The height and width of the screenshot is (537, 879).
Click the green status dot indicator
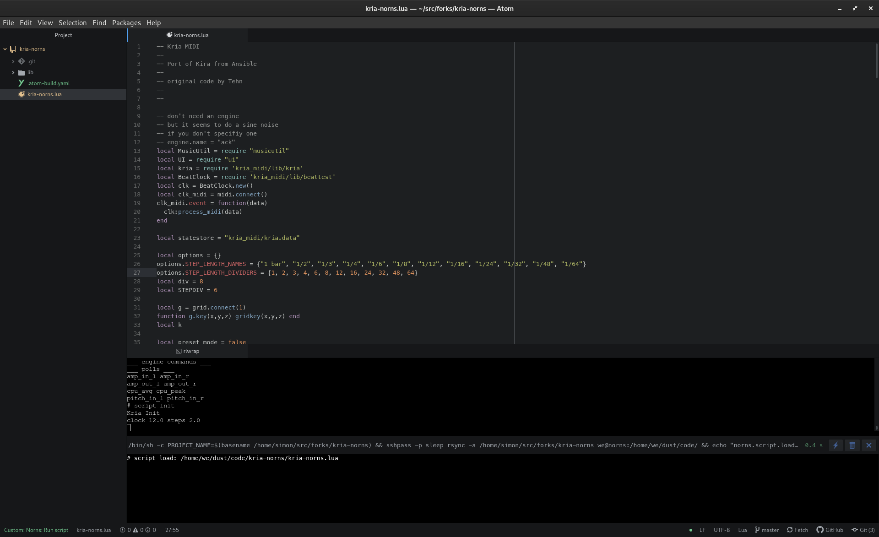tap(690, 530)
